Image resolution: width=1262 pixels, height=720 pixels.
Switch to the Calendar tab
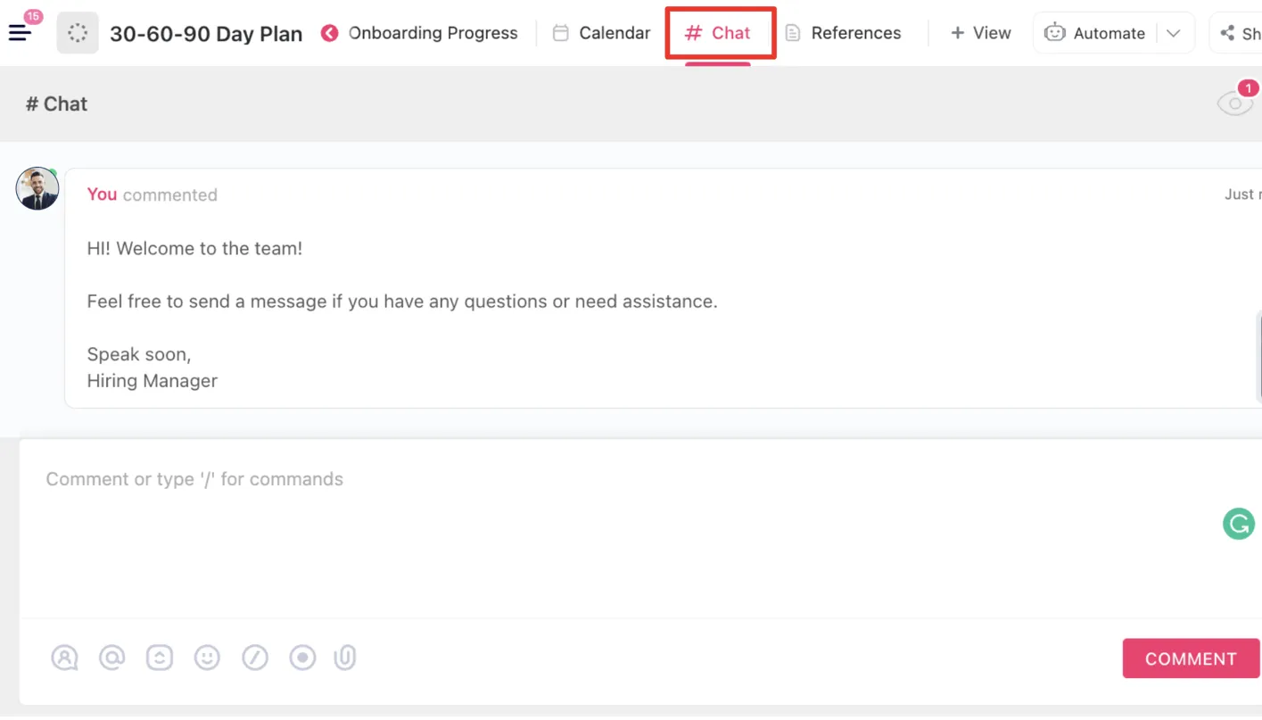click(601, 33)
